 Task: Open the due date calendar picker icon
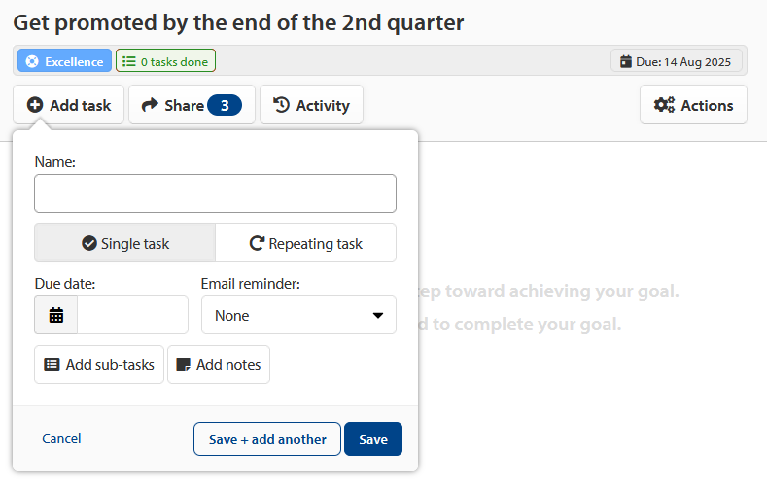click(x=56, y=315)
